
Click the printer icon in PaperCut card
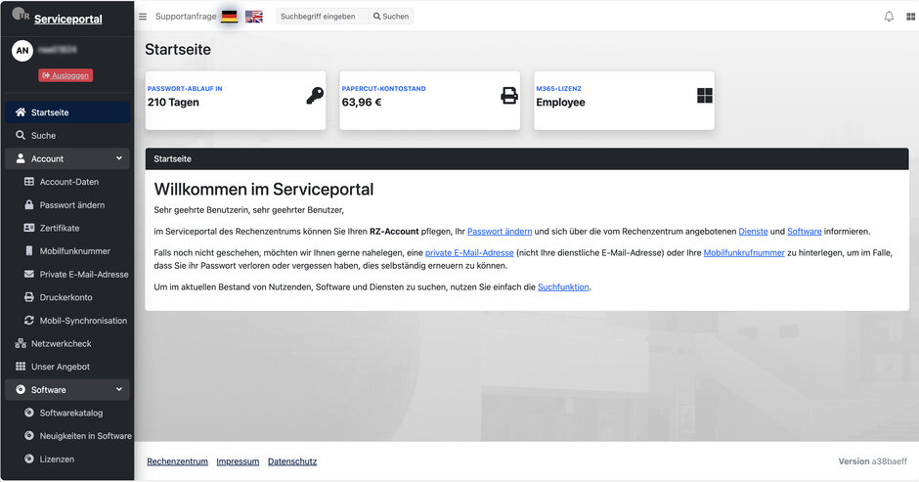pyautogui.click(x=508, y=96)
